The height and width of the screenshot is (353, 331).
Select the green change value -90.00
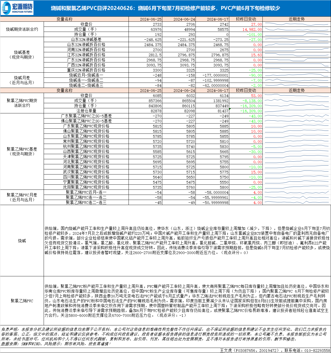255,75
